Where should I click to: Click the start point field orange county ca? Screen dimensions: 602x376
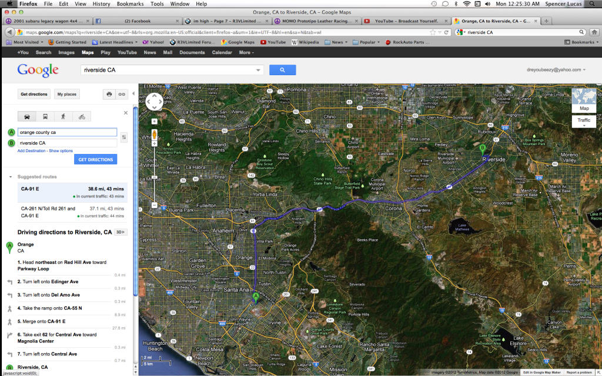point(67,132)
